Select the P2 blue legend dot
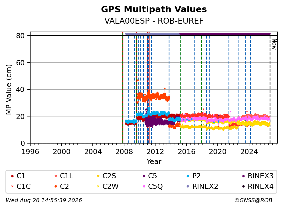Screen dimensions: 283x209 click(188, 176)
